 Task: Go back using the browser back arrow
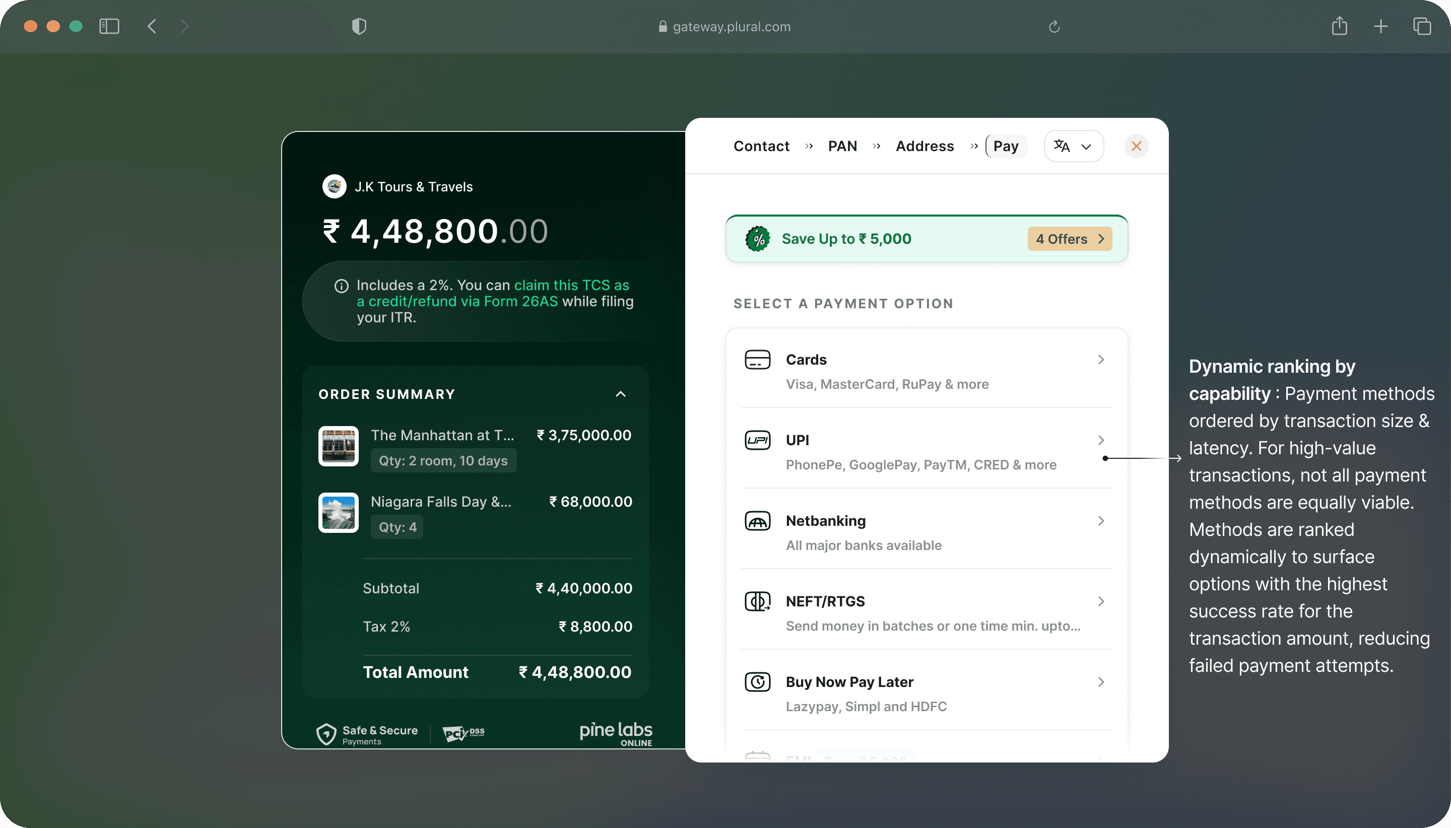[x=152, y=26]
